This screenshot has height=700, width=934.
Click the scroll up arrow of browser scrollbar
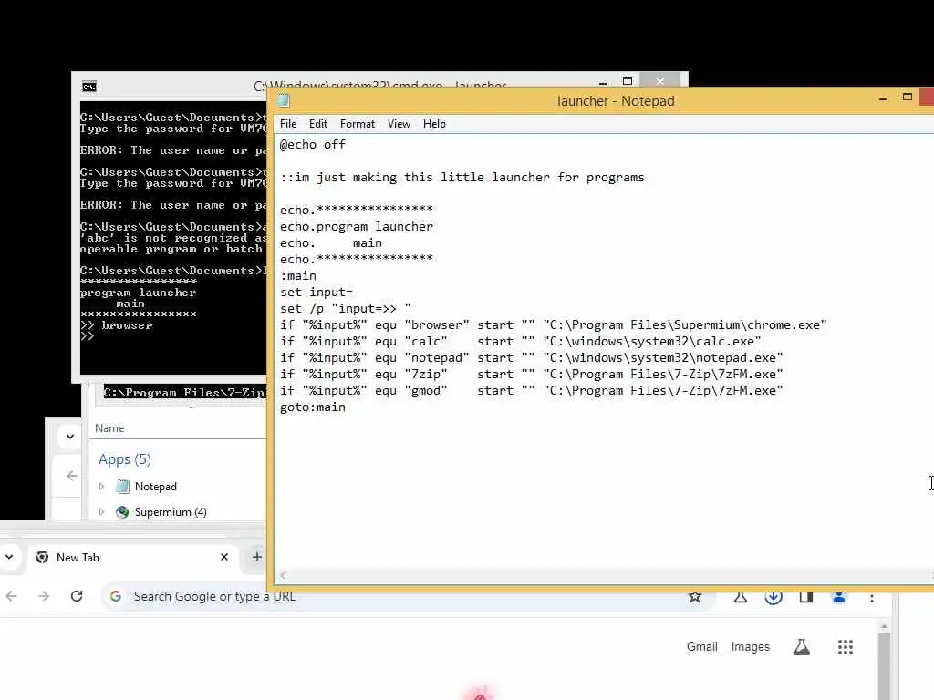coord(884,626)
